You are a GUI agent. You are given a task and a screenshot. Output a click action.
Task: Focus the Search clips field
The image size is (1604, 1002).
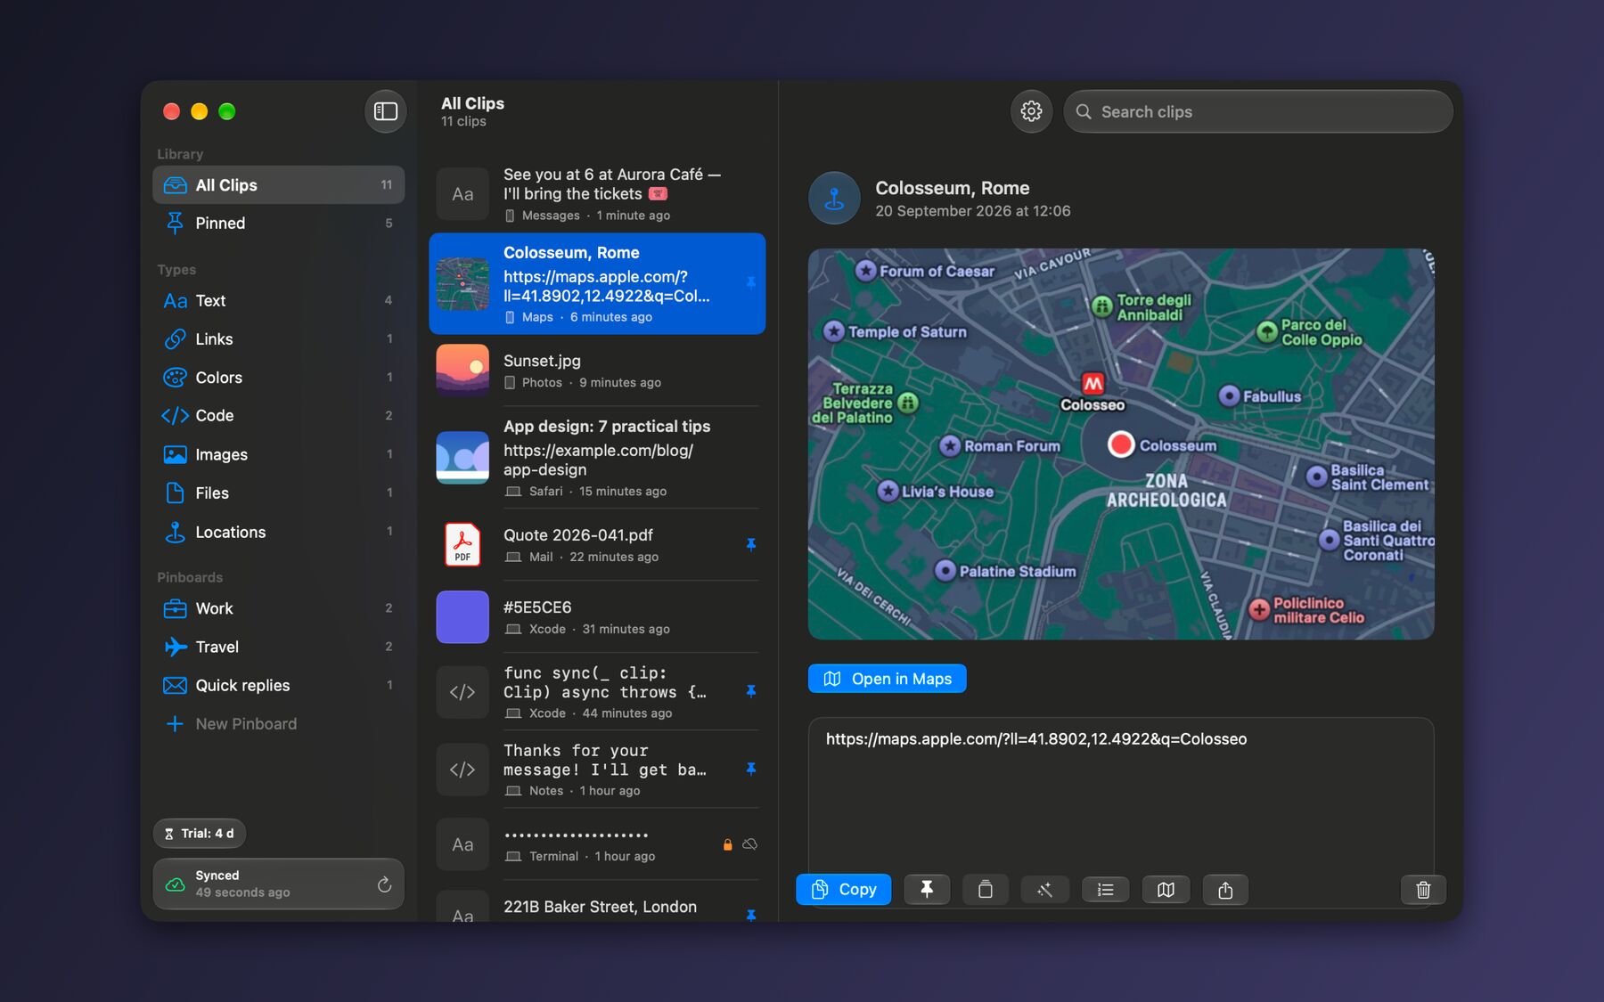coord(1257,111)
